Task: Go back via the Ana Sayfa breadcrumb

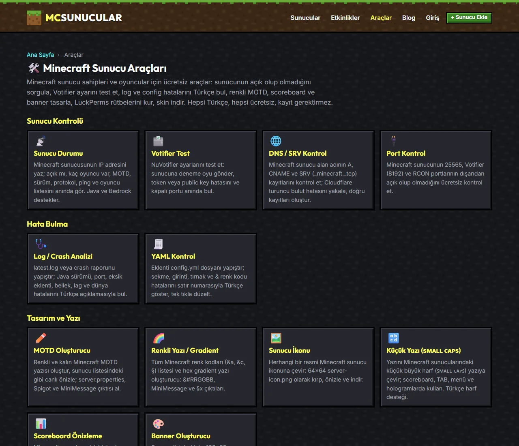Action: coord(40,55)
